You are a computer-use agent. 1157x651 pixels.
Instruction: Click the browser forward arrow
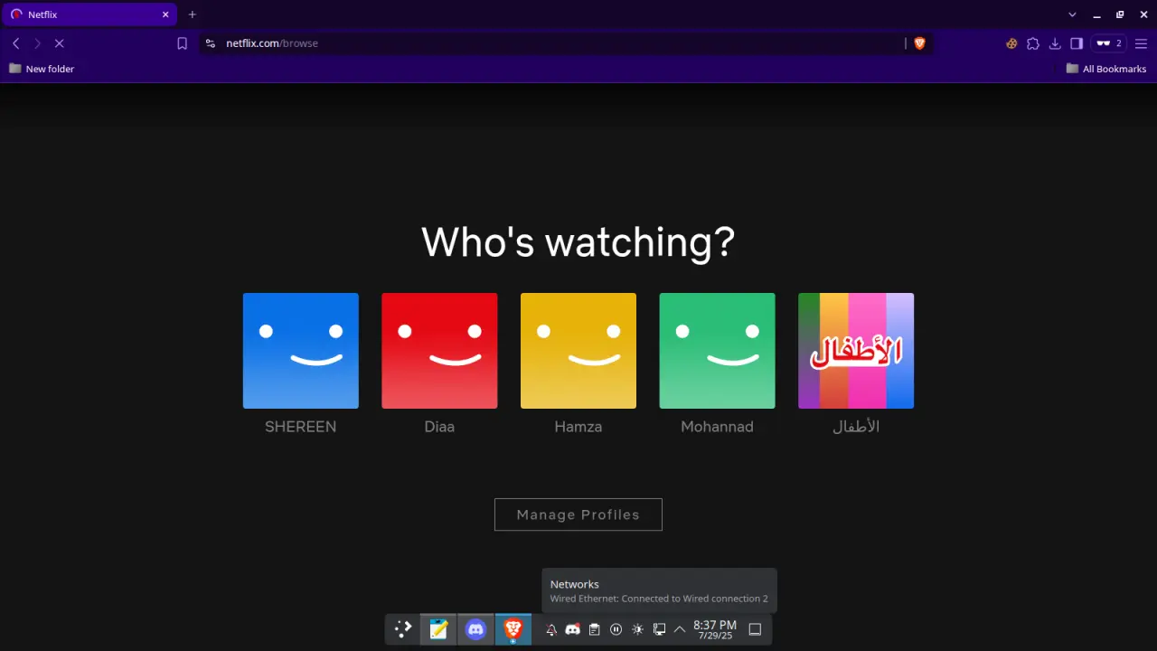(x=37, y=43)
